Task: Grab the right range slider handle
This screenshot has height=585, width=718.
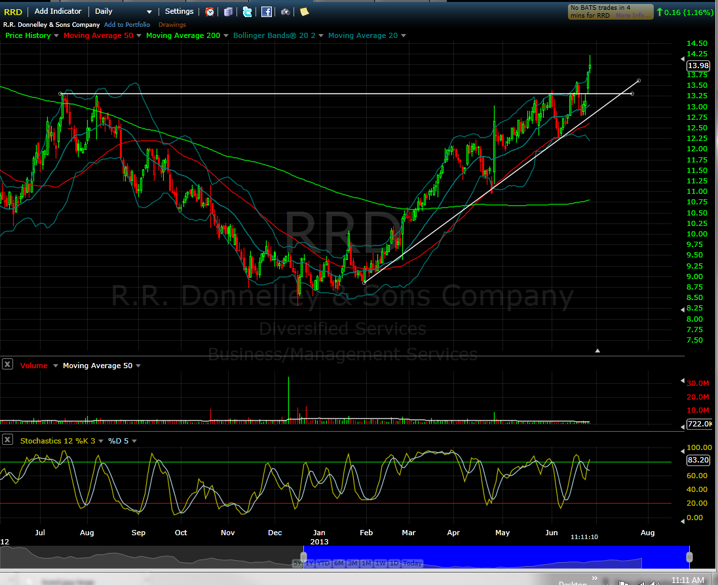Action: [x=689, y=557]
